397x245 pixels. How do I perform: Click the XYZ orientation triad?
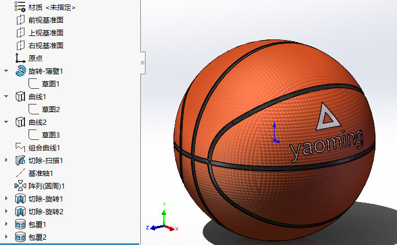click(x=162, y=218)
